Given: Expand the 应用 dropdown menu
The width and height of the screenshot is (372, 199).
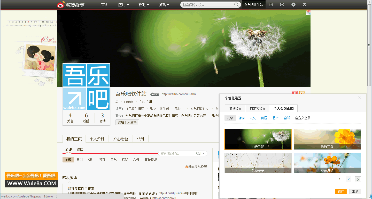Looking at the screenshot, I should coord(123,5).
